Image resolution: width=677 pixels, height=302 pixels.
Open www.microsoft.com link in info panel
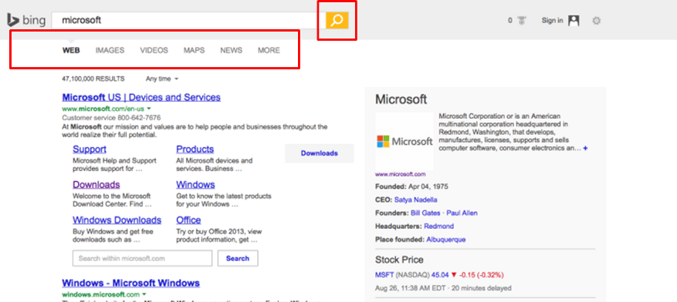coord(400,174)
